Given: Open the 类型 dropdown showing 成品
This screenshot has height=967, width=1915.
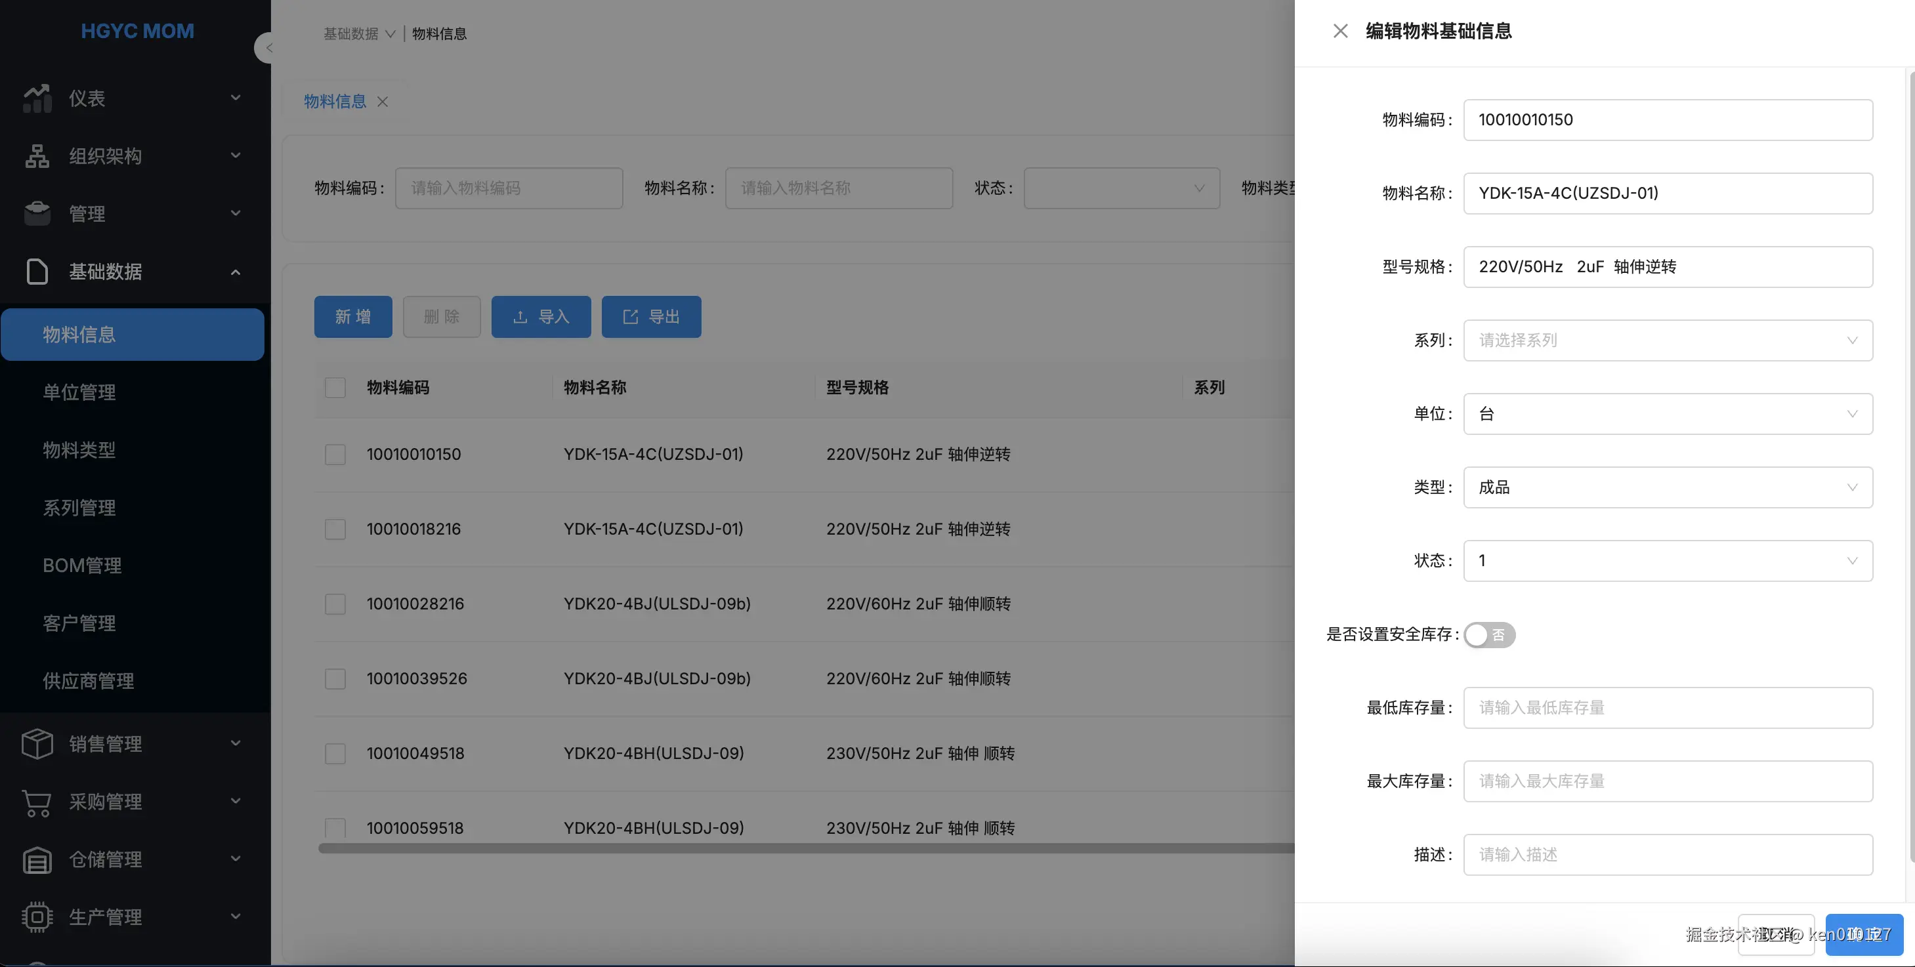Looking at the screenshot, I should click(x=1667, y=487).
